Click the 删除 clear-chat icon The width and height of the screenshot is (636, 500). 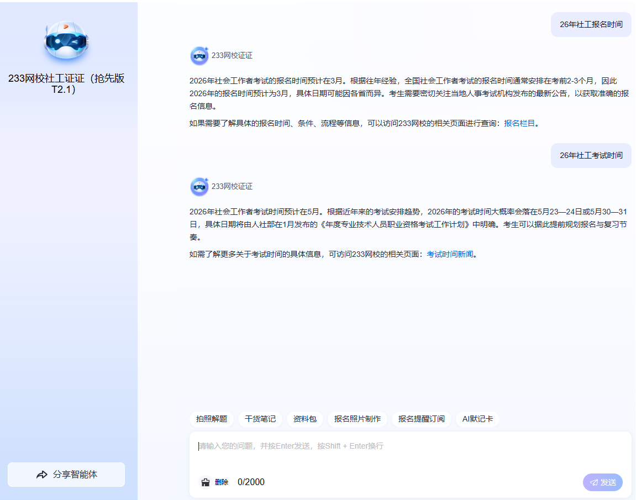coord(206,482)
